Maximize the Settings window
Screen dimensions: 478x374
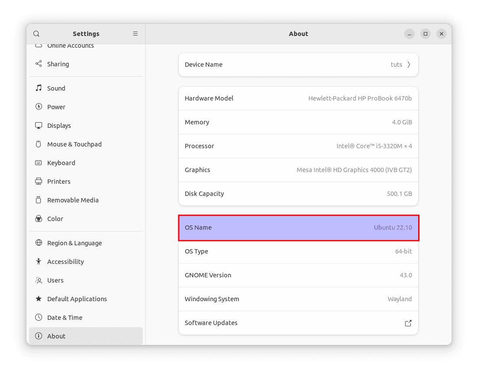pyautogui.click(x=425, y=34)
